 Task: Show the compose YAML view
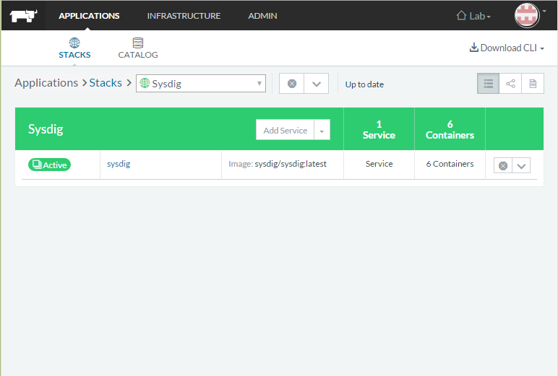coord(533,84)
